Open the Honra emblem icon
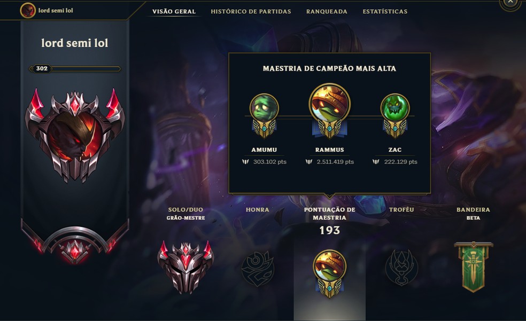 point(258,269)
